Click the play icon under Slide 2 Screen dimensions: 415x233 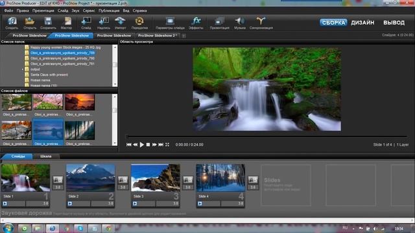point(70,204)
